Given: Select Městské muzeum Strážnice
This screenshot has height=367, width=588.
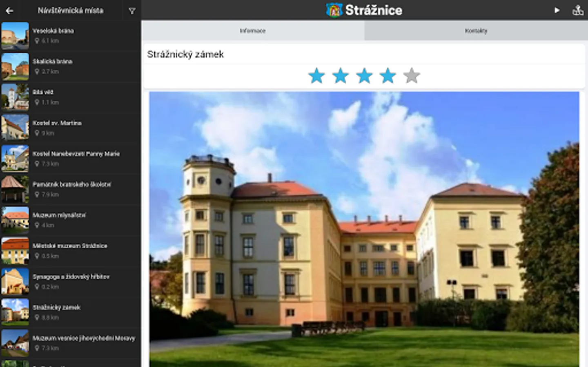Looking at the screenshot, I should 70,251.
